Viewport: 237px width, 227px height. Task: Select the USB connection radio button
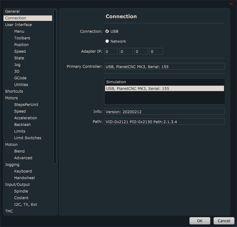pos(107,31)
